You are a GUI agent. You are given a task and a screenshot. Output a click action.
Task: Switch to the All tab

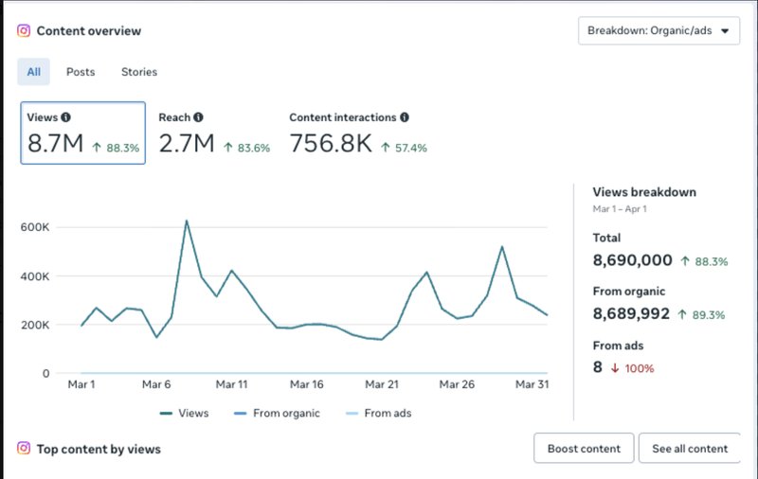pos(34,72)
